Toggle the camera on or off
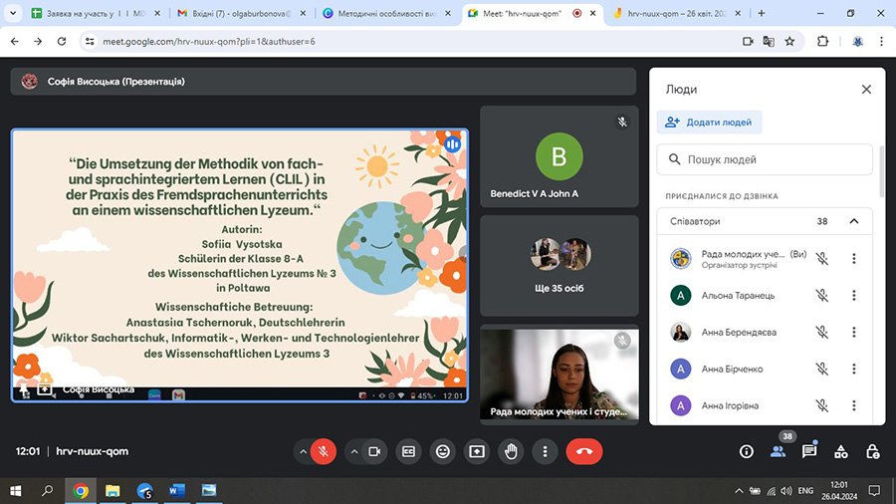Image resolution: width=896 pixels, height=504 pixels. (375, 451)
